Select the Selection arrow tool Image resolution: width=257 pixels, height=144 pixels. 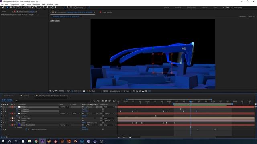pos(7,8)
